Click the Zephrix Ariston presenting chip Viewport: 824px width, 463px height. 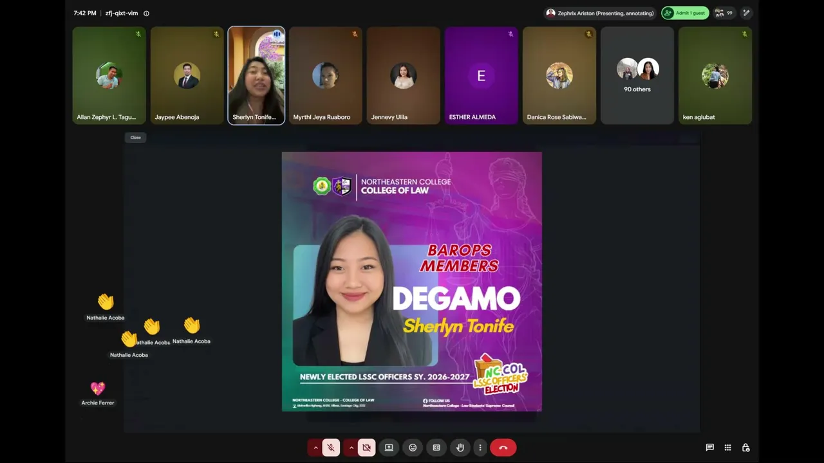tap(600, 13)
